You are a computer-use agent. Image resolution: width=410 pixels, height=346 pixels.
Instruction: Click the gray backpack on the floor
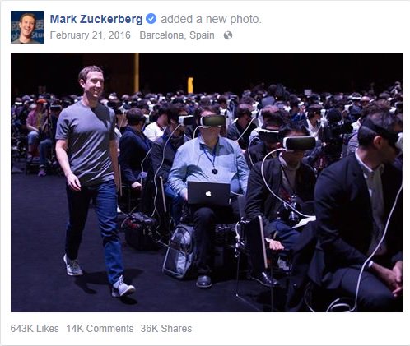[179, 251]
